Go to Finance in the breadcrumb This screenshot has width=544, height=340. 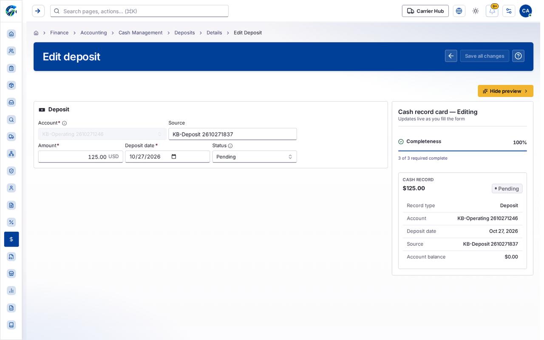tap(59, 33)
